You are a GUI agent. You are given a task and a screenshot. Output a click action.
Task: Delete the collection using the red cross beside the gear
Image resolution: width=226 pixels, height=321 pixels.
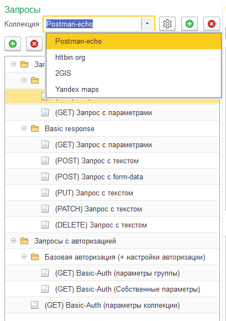[x=212, y=24]
